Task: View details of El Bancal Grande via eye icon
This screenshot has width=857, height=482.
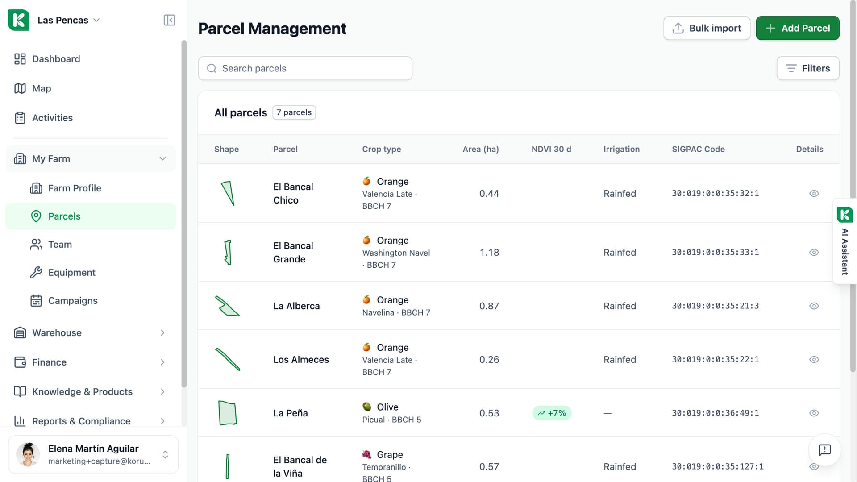Action: (814, 253)
